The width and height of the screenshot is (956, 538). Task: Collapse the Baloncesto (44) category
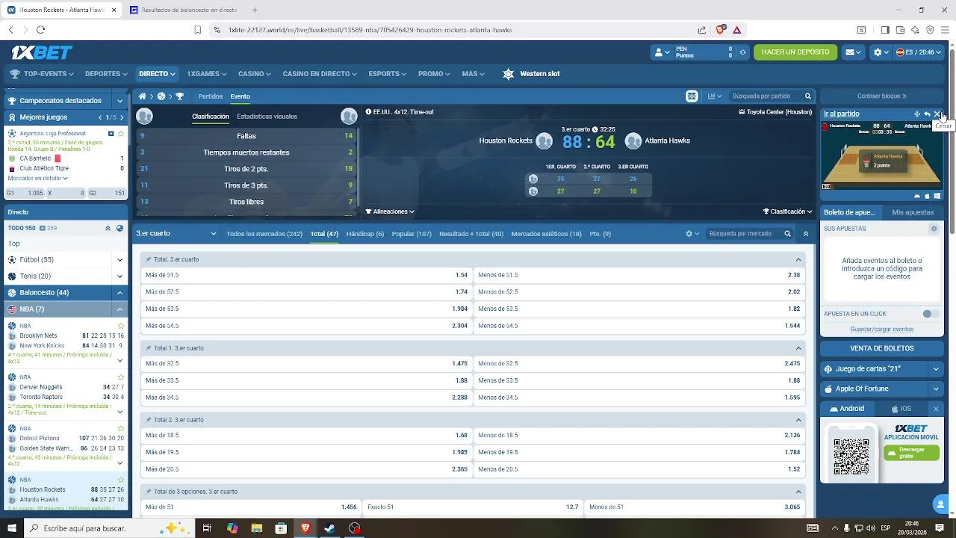click(119, 293)
